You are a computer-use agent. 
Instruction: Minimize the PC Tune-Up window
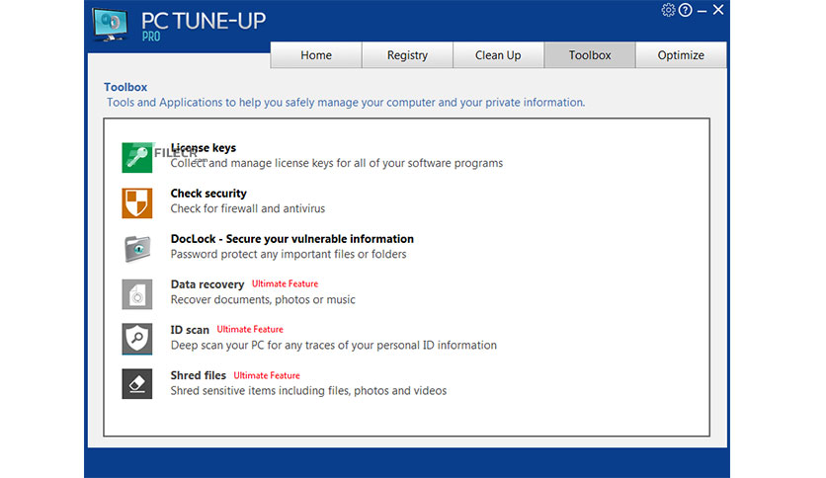point(702,11)
